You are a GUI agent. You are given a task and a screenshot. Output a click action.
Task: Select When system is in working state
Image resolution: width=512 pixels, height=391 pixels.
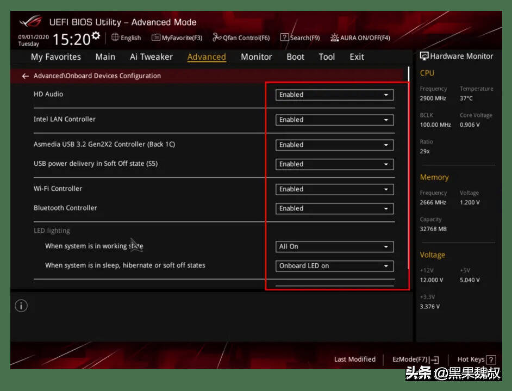tap(94, 246)
